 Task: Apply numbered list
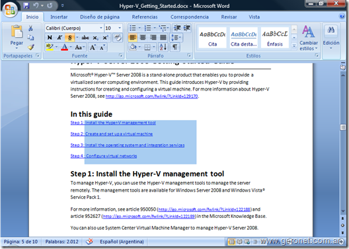click(x=148, y=28)
